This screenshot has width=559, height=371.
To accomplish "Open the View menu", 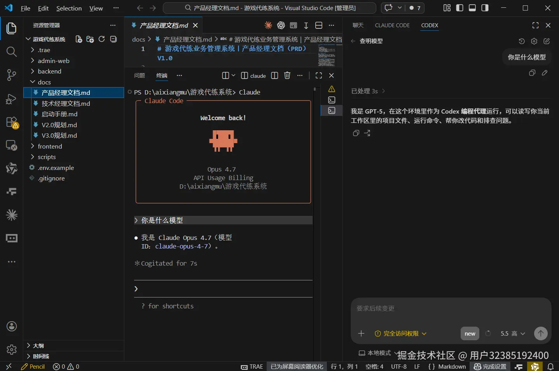I will tap(96, 8).
